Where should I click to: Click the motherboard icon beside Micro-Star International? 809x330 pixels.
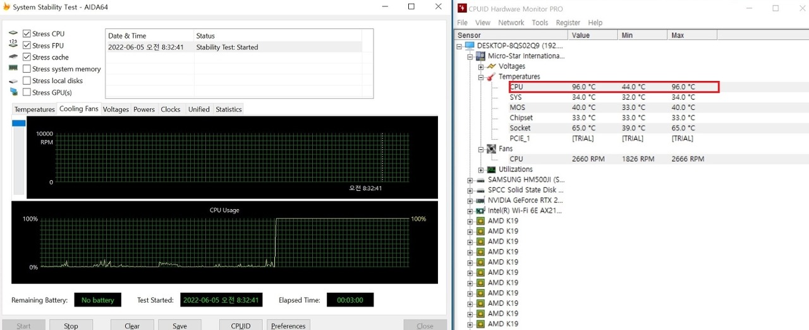coord(480,56)
